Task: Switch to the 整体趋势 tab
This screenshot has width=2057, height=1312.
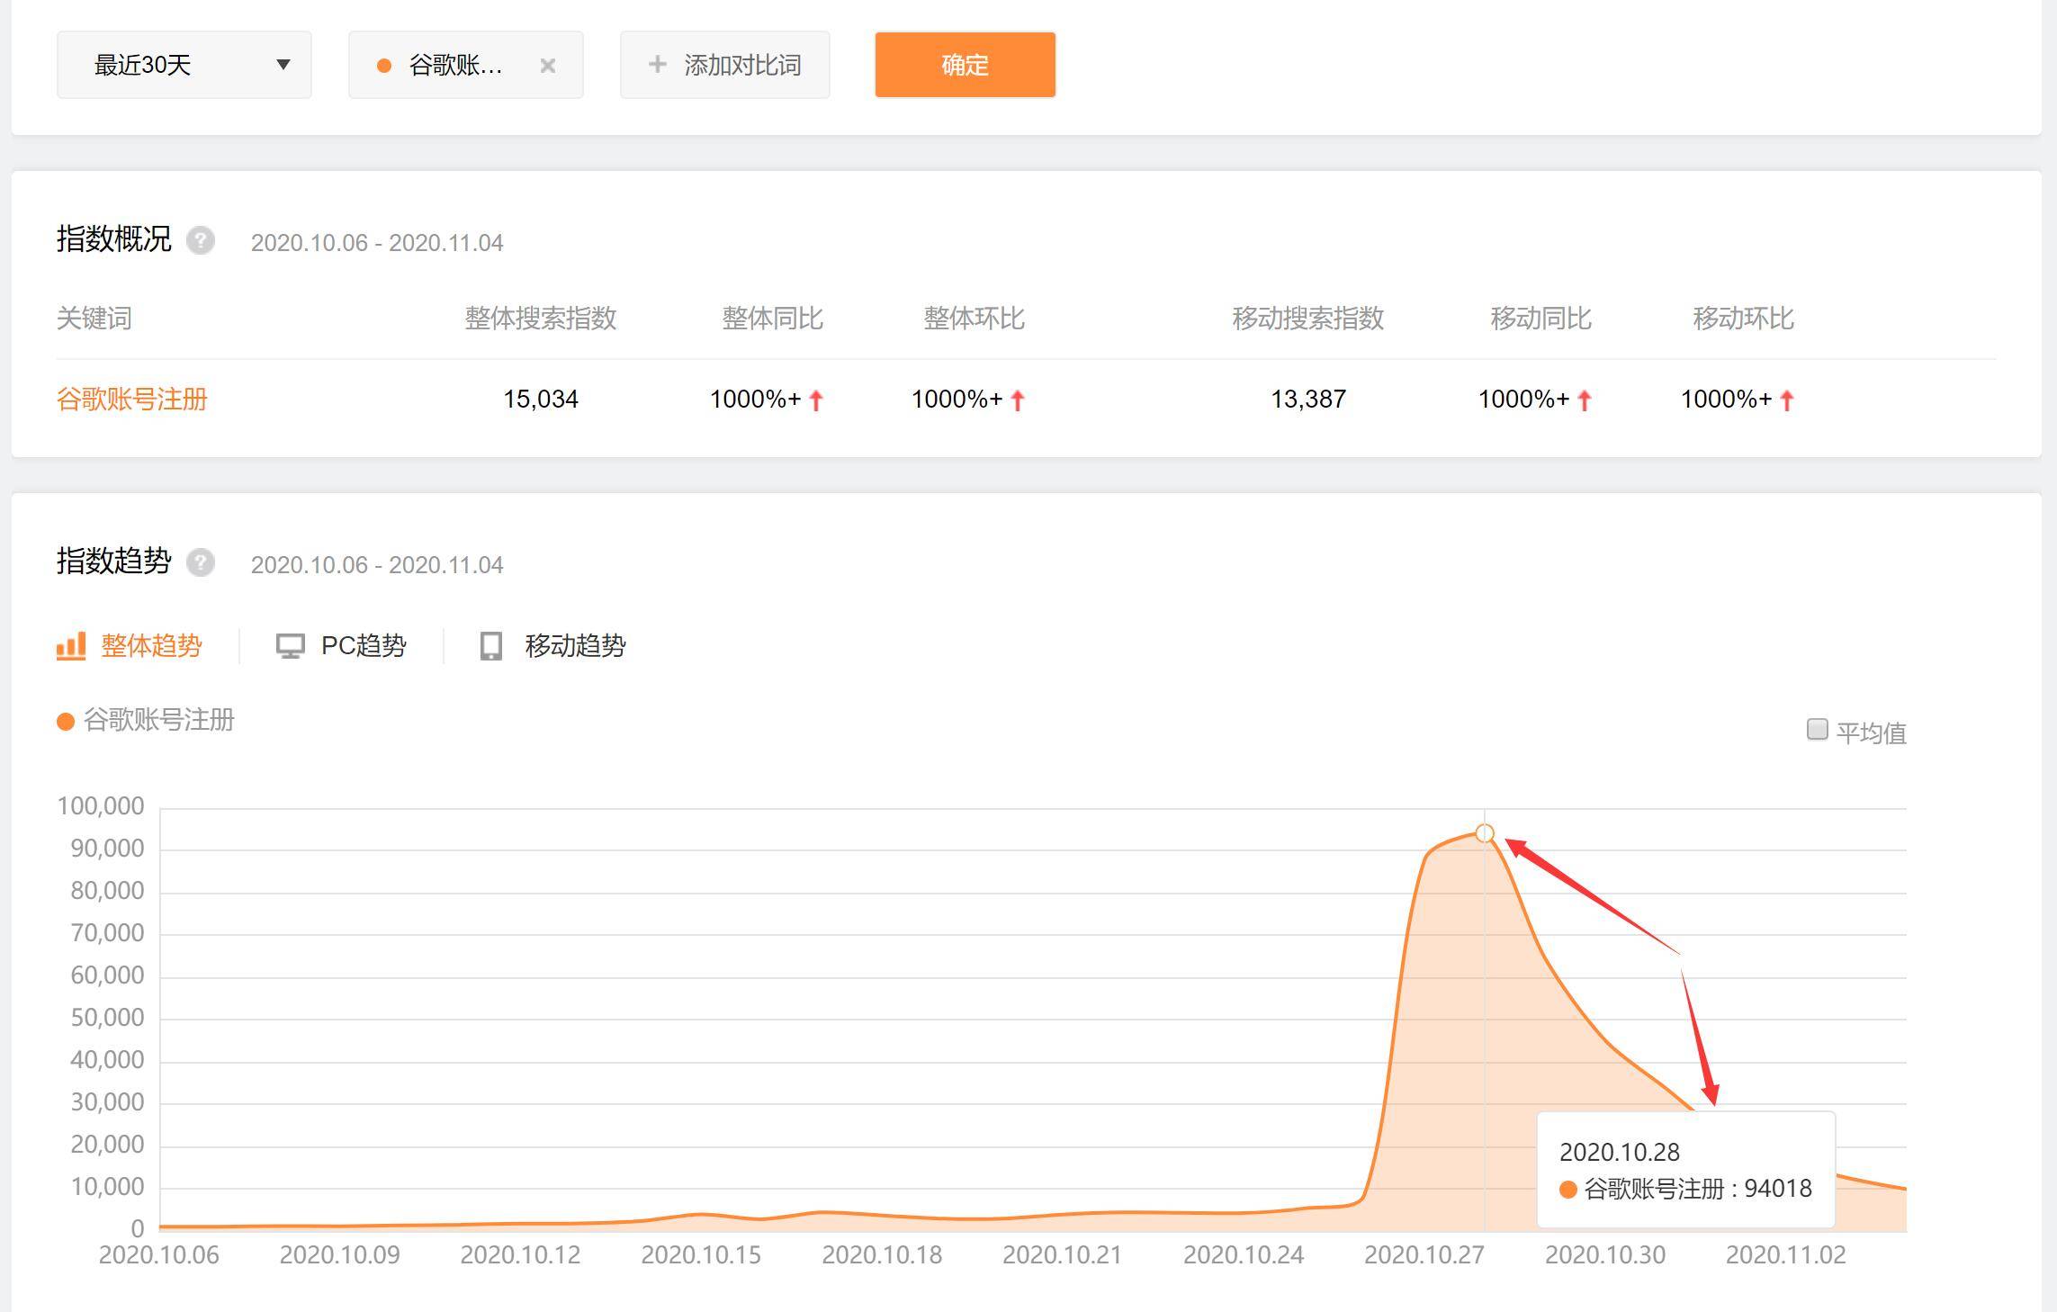Action: coord(130,645)
